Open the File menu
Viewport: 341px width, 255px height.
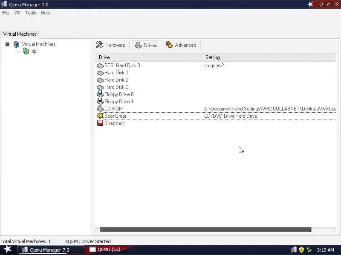click(x=6, y=13)
